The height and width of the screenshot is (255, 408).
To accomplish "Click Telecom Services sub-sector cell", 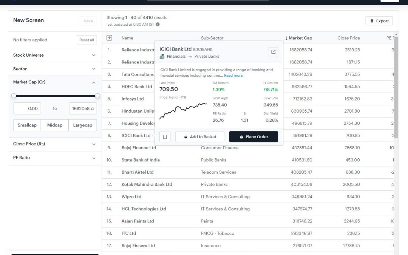I will click(x=219, y=172).
